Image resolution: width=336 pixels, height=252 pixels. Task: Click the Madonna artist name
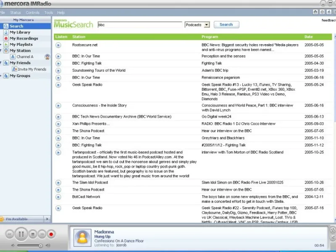(x=104, y=232)
